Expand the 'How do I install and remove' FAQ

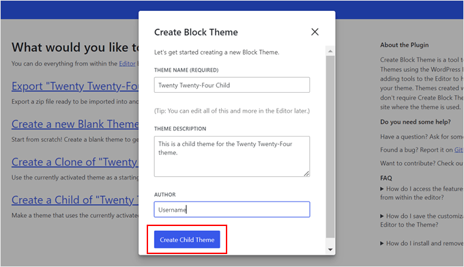(x=422, y=243)
